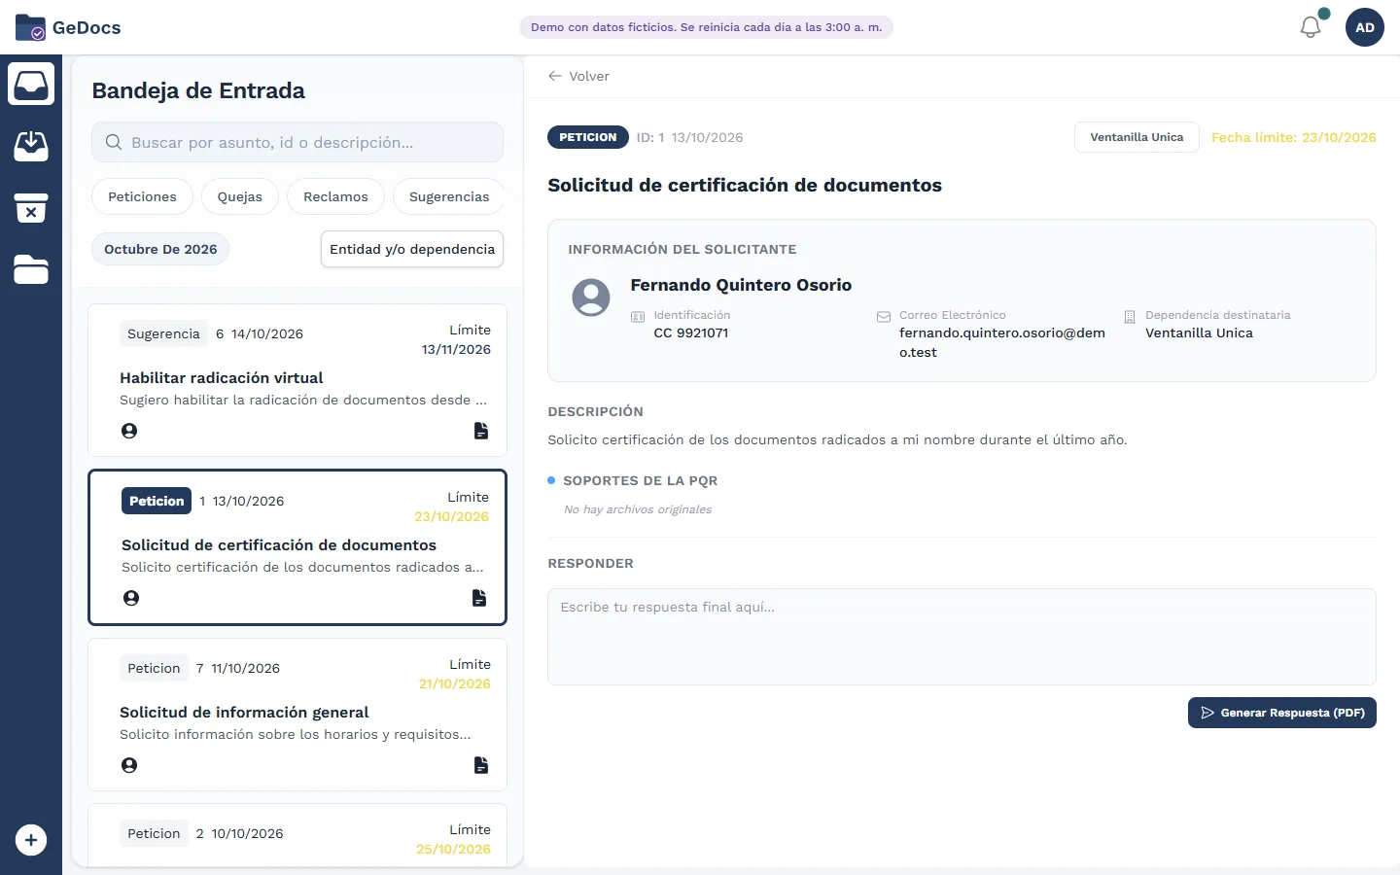Image resolution: width=1400 pixels, height=875 pixels.
Task: Click document icon on Solicitud de información general card
Action: click(x=481, y=765)
